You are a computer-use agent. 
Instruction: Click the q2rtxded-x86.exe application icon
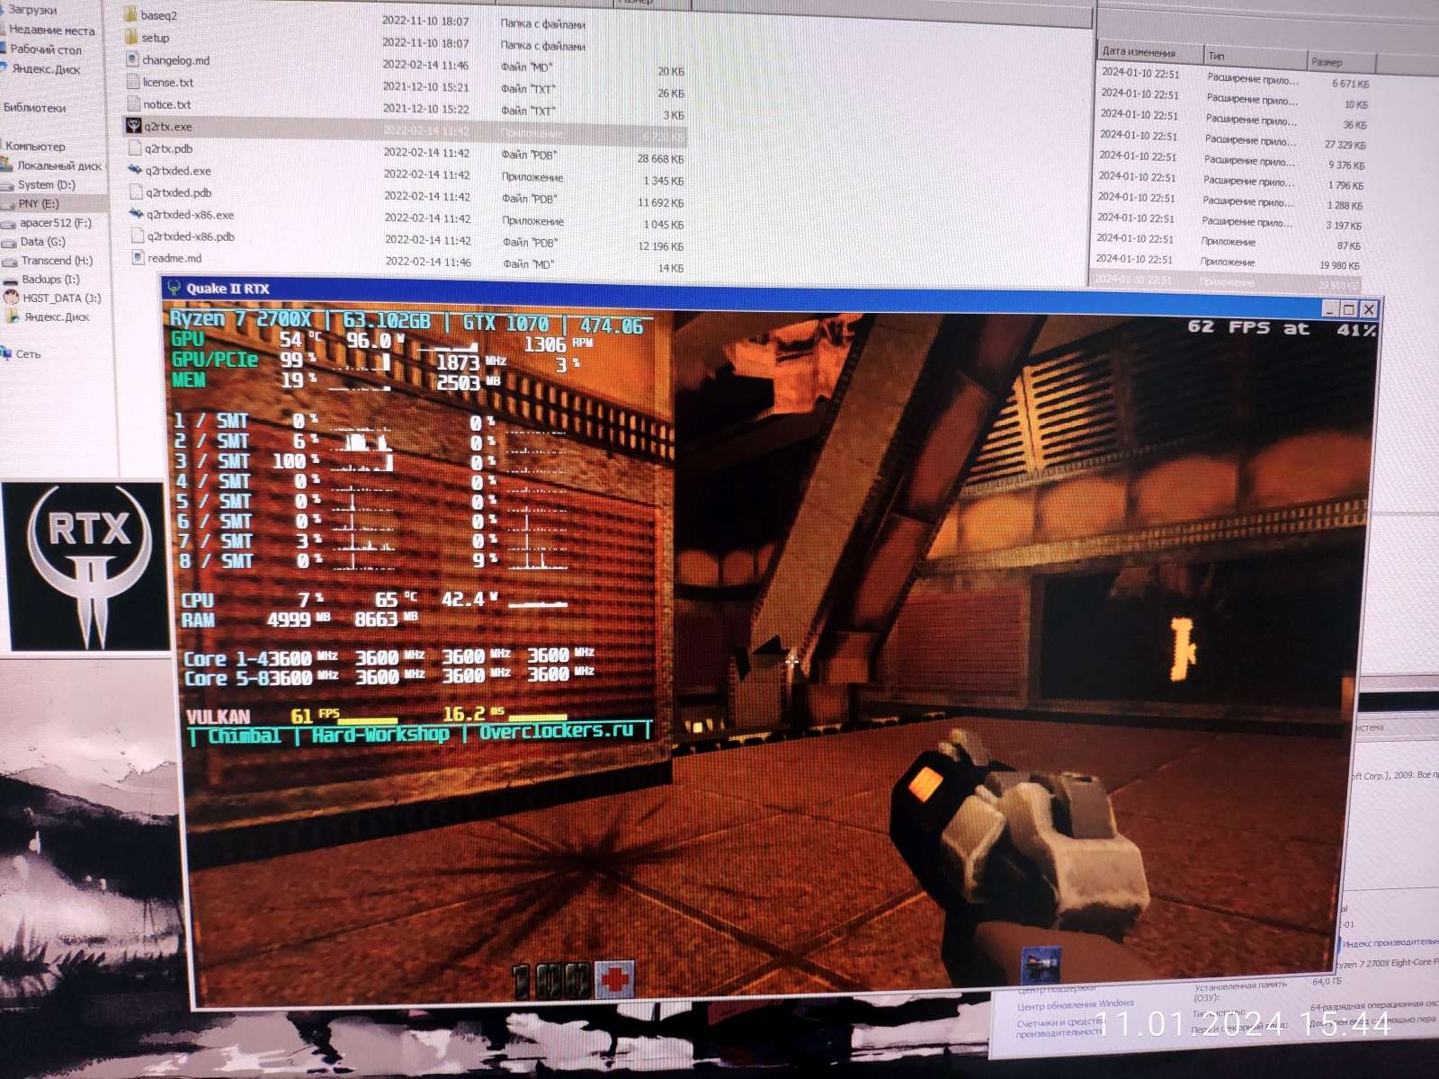(136, 215)
